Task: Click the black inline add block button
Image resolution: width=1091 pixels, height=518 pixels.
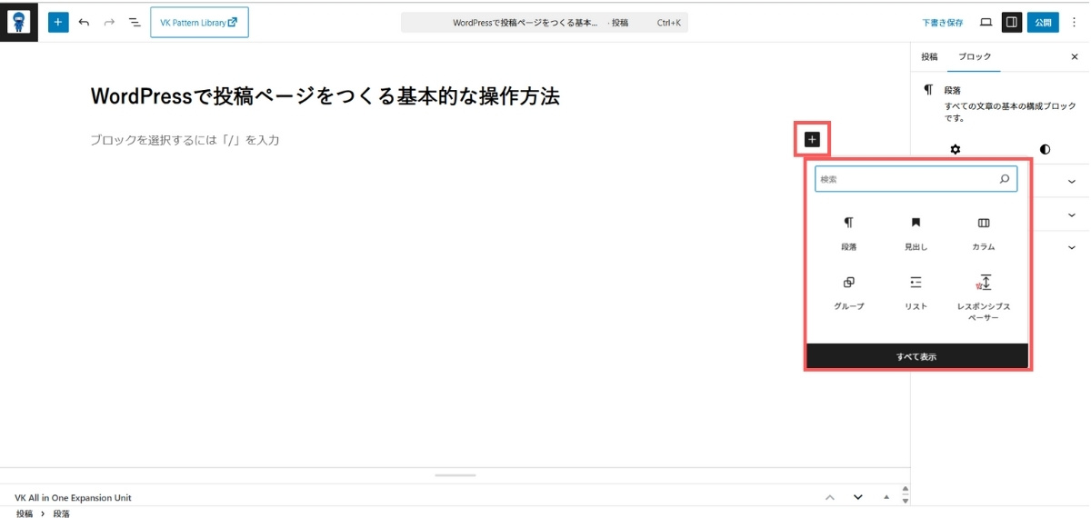Action: coord(812,140)
